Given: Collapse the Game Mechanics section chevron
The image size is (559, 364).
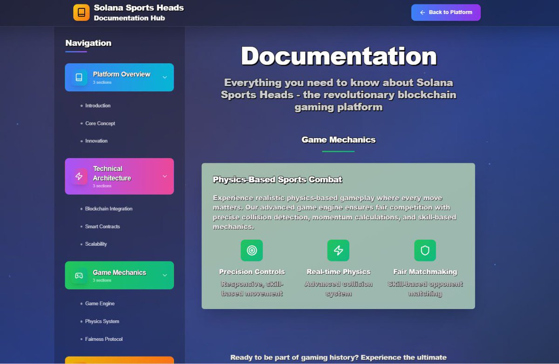Looking at the screenshot, I should click(x=164, y=275).
